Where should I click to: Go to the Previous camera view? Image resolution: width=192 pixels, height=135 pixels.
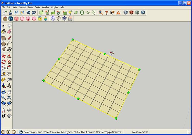(4, 103)
